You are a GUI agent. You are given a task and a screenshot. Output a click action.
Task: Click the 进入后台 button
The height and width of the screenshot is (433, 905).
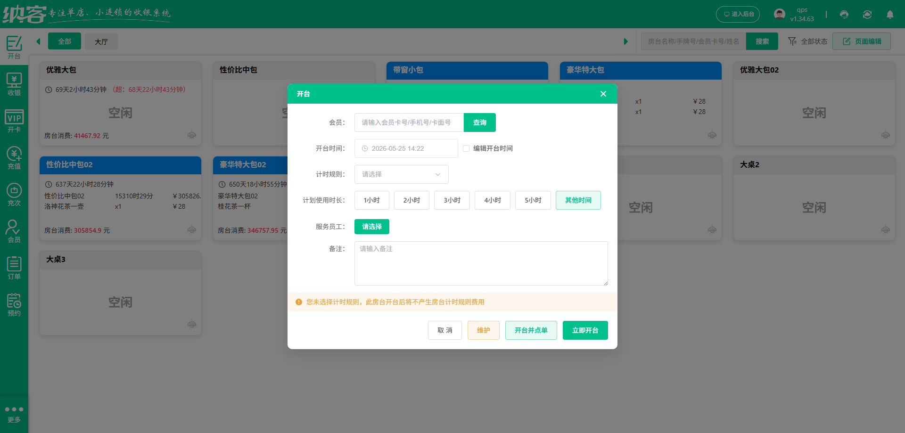point(738,14)
